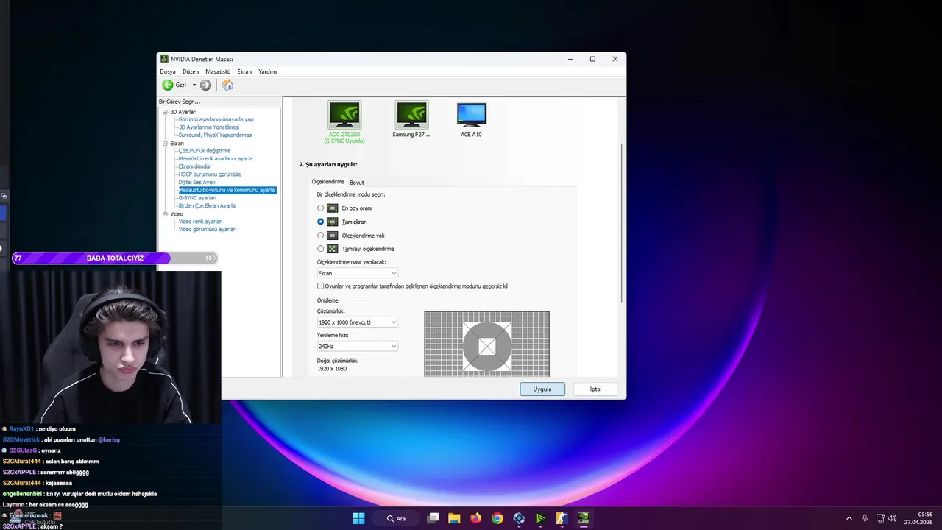
Task: Select the AOC 27G2G8 monitor icon
Action: pos(344,115)
